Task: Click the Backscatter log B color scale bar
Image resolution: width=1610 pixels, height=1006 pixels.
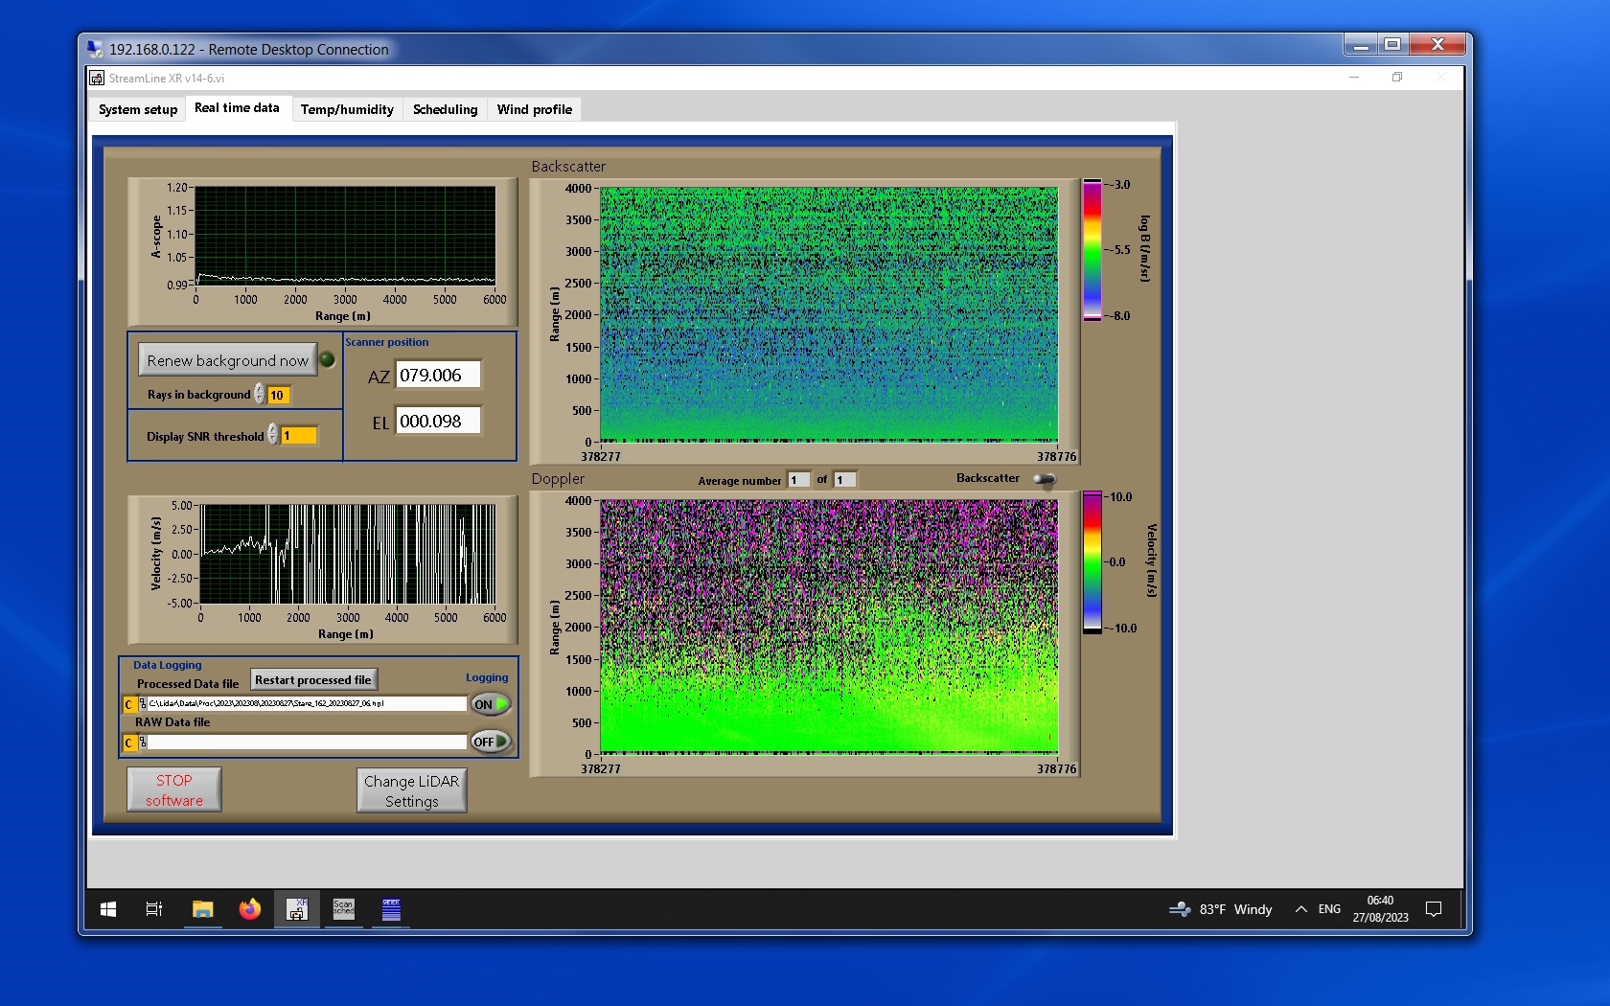Action: [x=1092, y=250]
